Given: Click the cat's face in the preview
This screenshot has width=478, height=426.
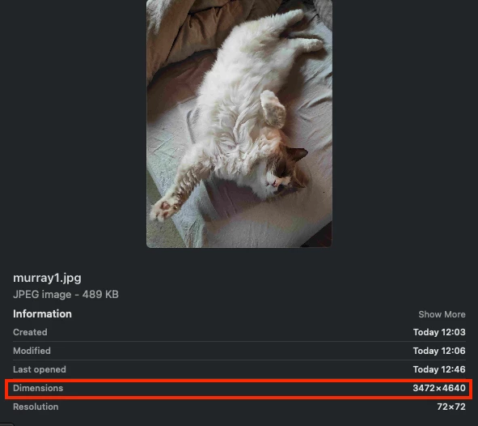Looking at the screenshot, I should [283, 175].
